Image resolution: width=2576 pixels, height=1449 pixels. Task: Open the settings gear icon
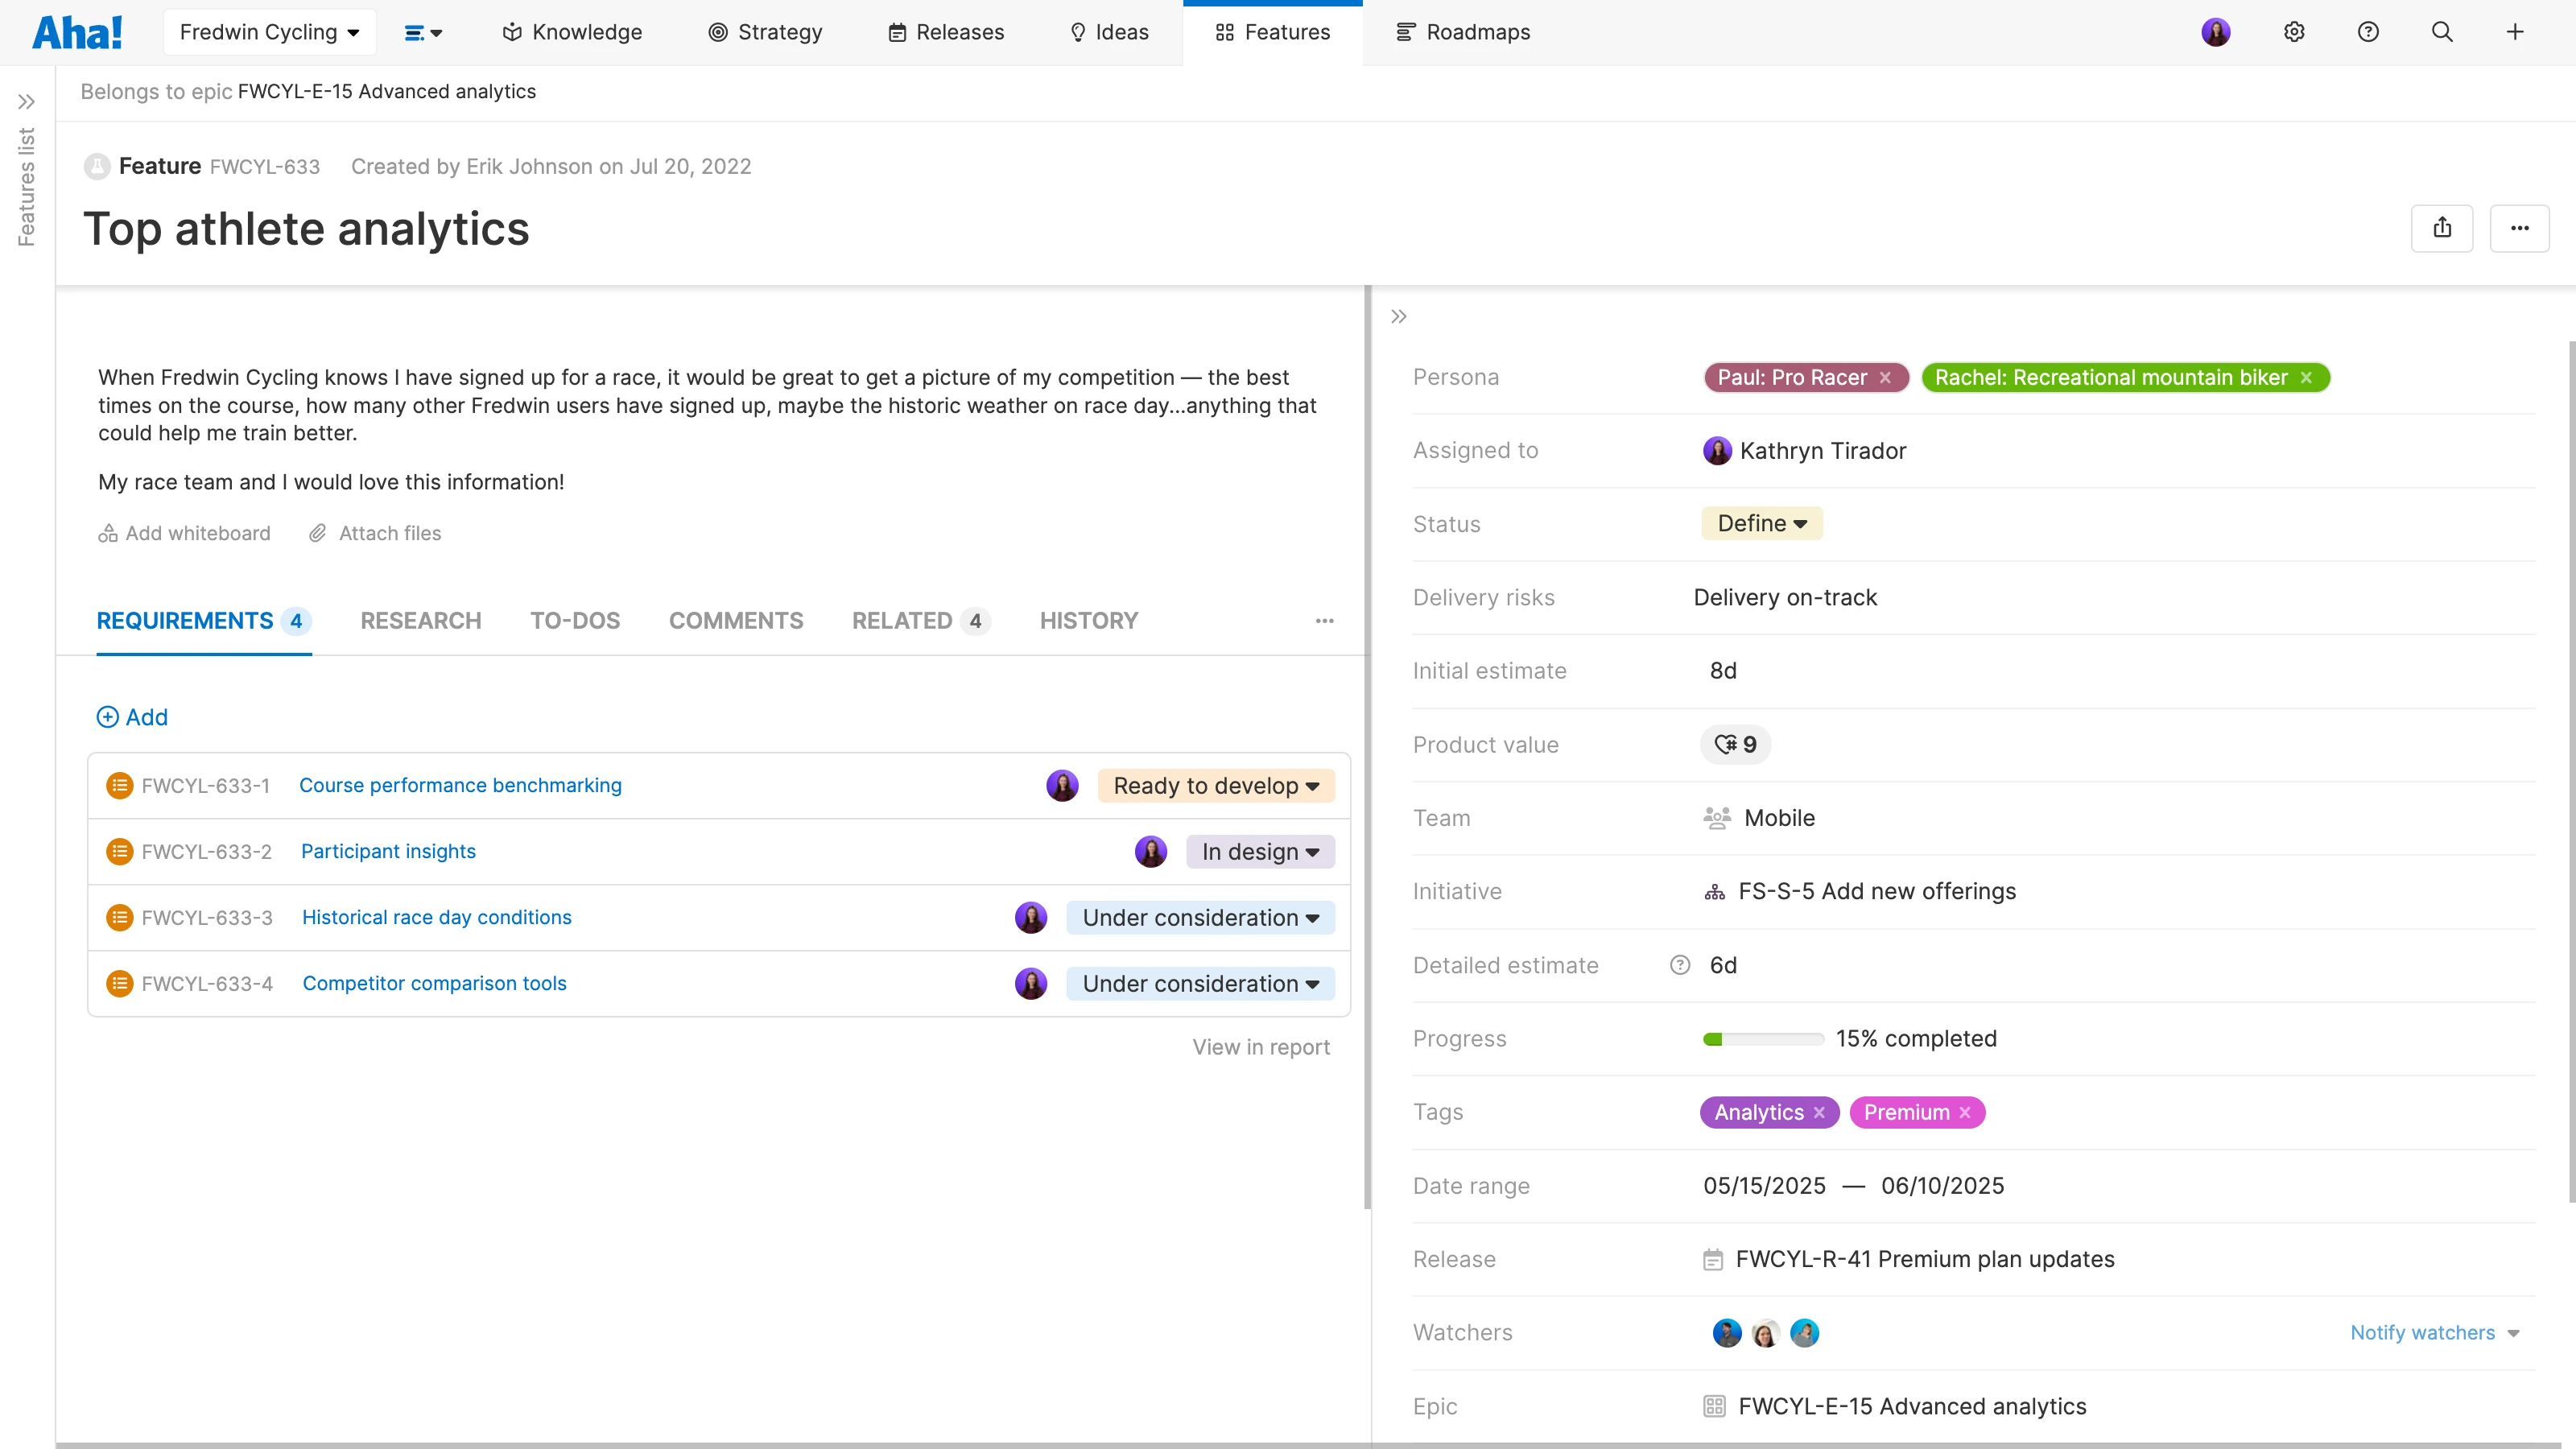pos(2294,32)
